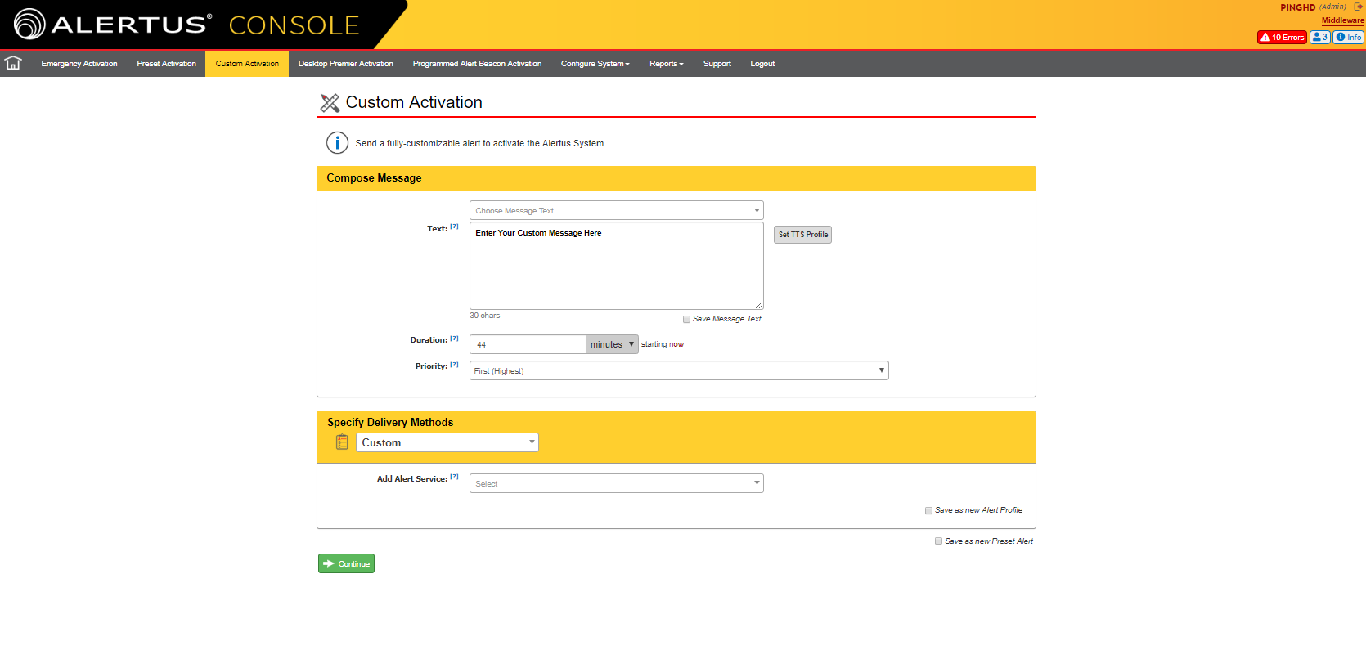Tick Save as new Preset Alert
The height and width of the screenshot is (664, 1366).
938,541
